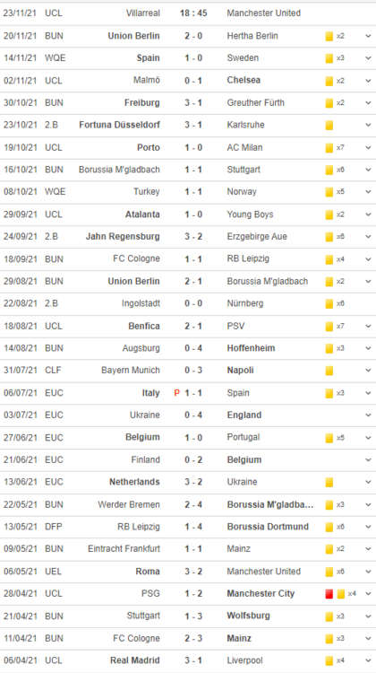
Task: Open details chevron for Finland vs Belgium
Action: pos(368,459)
